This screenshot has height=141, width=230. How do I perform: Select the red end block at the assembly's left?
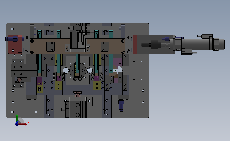coord(15,45)
